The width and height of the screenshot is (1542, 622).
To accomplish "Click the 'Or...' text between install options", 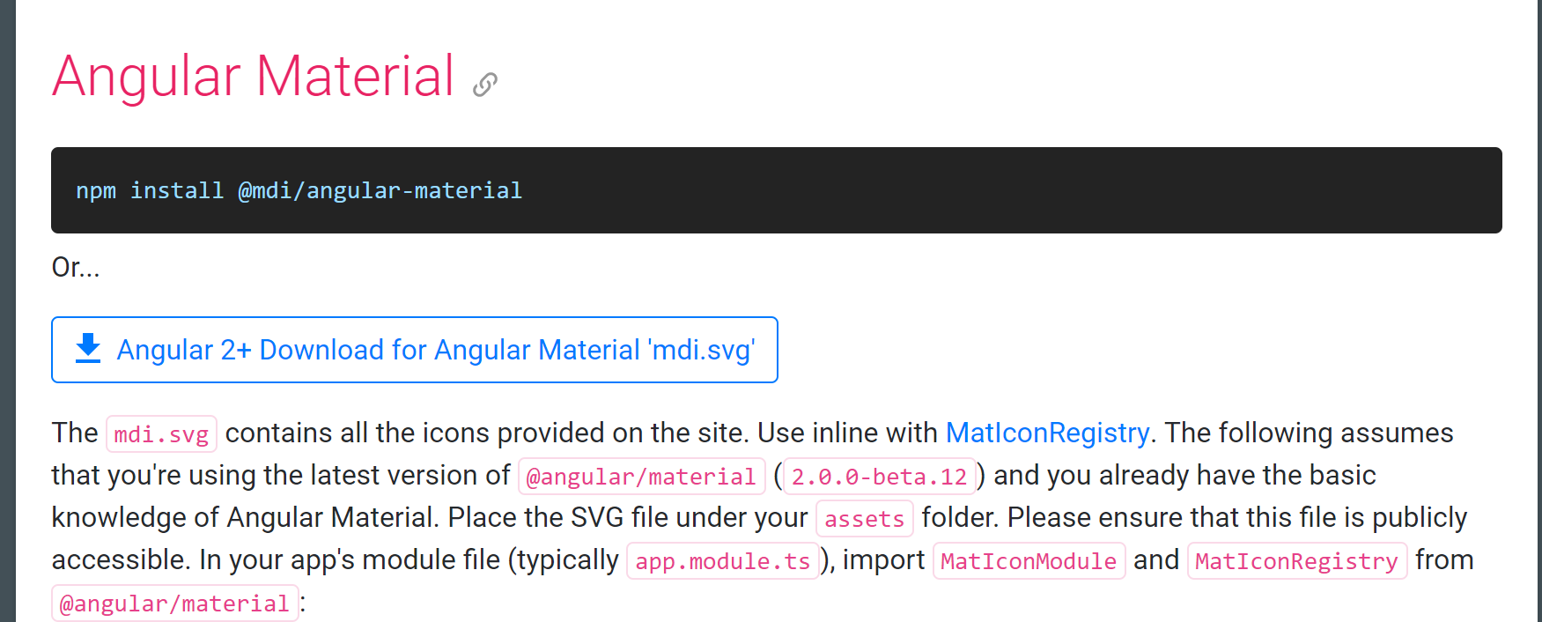I will pos(74,268).
